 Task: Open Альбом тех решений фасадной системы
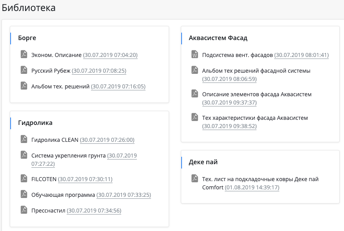pyautogui.click(x=256, y=71)
